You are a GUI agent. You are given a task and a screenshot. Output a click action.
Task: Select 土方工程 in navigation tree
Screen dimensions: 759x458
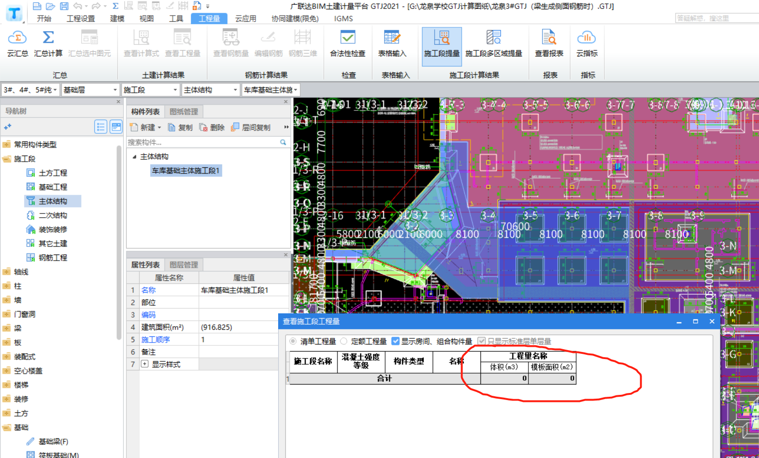pos(53,173)
